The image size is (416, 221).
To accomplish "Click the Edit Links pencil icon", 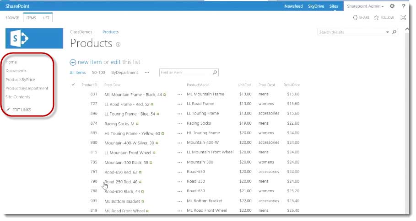I will point(9,110).
